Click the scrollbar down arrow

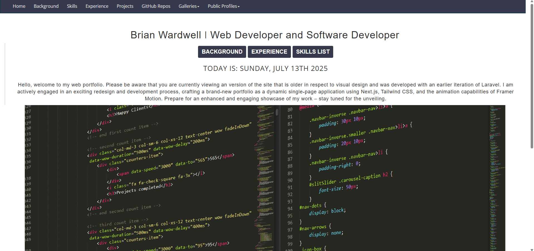pyautogui.click(x=532, y=249)
